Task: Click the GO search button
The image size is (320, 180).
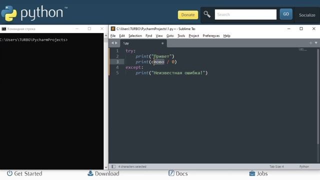Action: click(x=286, y=14)
